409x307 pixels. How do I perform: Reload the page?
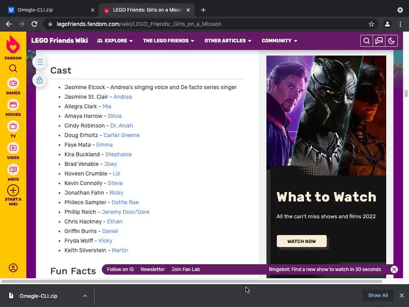(34, 24)
